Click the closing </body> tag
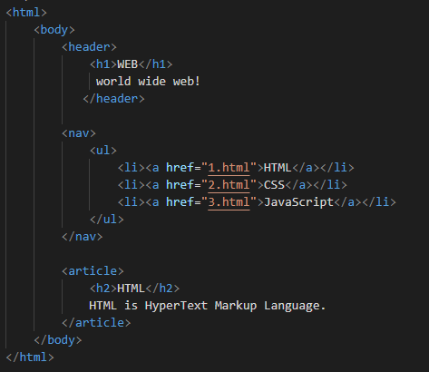Screen dimensions: 429x372 click(58, 340)
